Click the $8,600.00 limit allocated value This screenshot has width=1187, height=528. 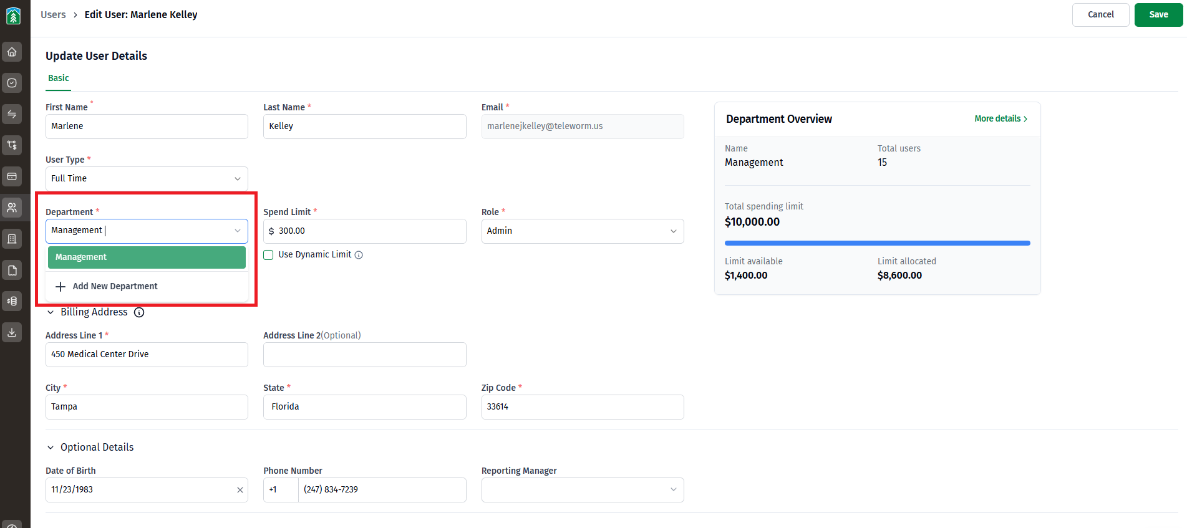[x=899, y=276]
